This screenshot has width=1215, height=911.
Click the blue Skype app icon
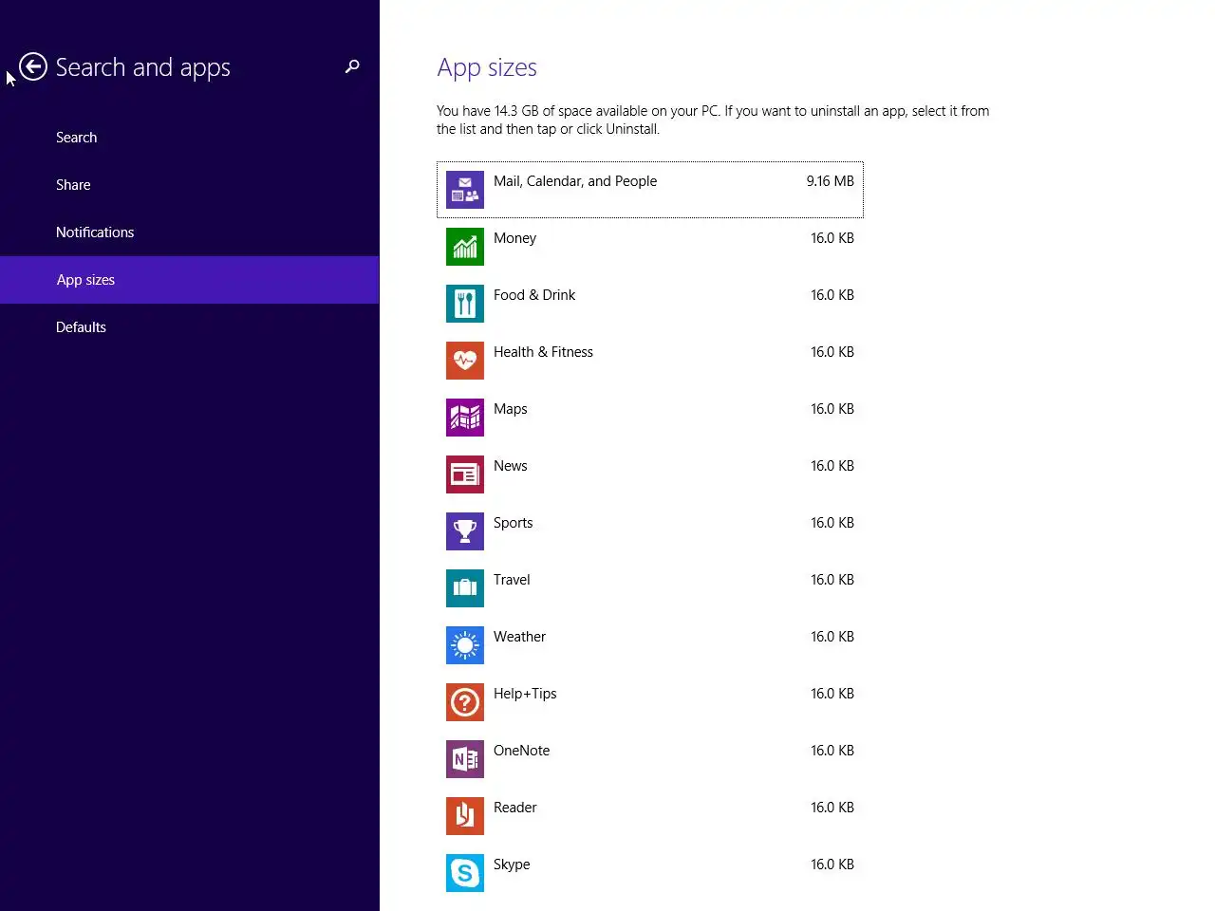tap(465, 873)
